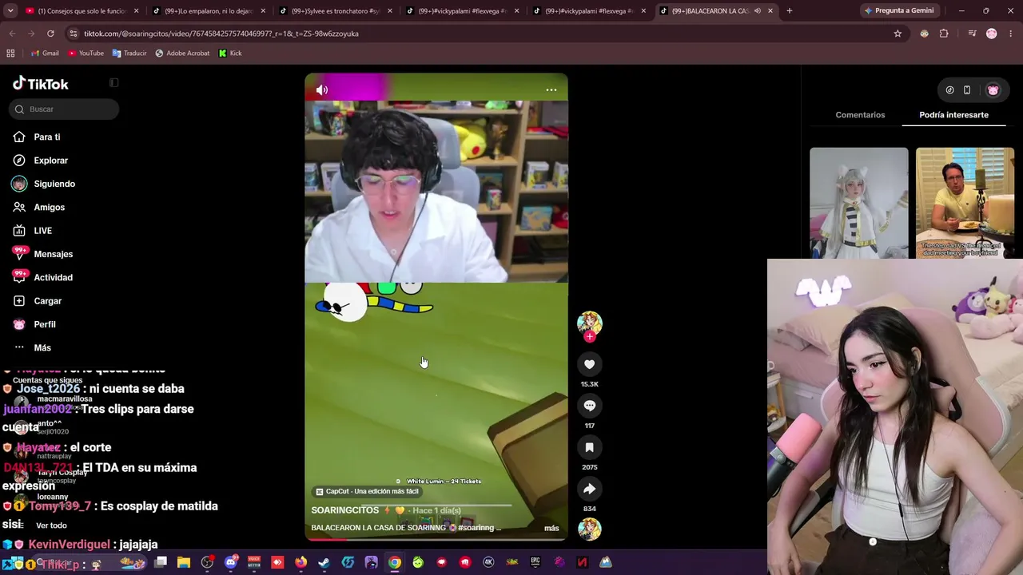Image resolution: width=1023 pixels, height=575 pixels.
Task: Open a new browser tab
Action: coord(790,10)
